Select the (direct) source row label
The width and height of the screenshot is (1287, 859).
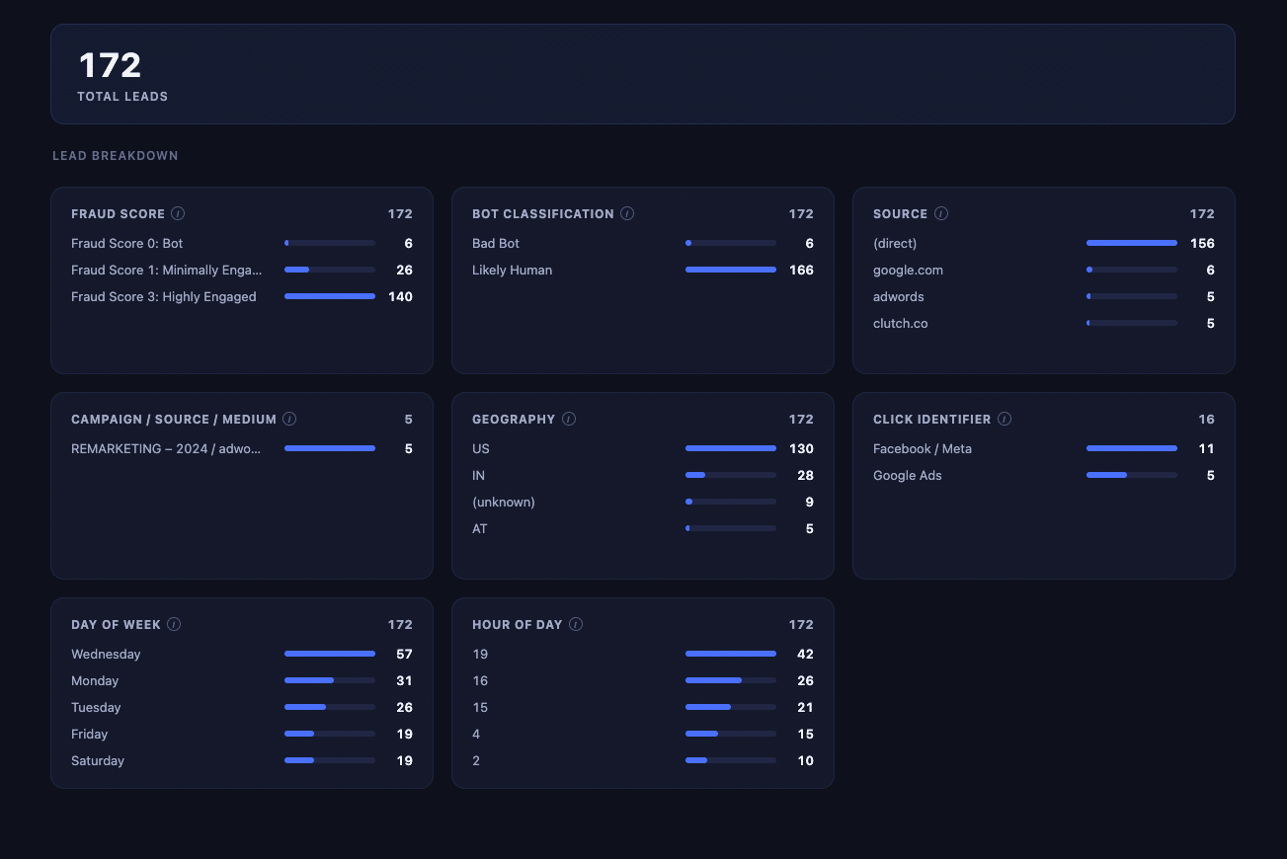tap(895, 243)
